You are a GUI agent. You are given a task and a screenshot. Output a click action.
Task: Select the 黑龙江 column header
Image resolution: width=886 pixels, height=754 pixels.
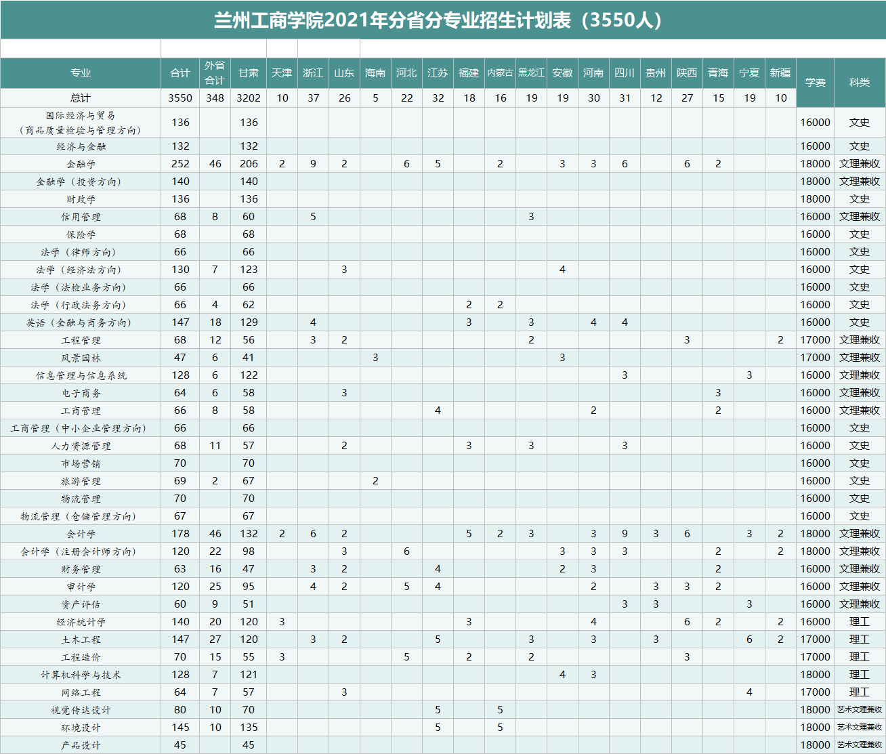pos(531,73)
